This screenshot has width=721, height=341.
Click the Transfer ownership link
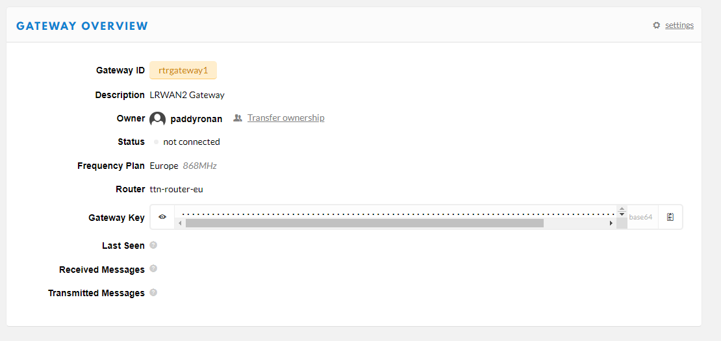(x=286, y=118)
